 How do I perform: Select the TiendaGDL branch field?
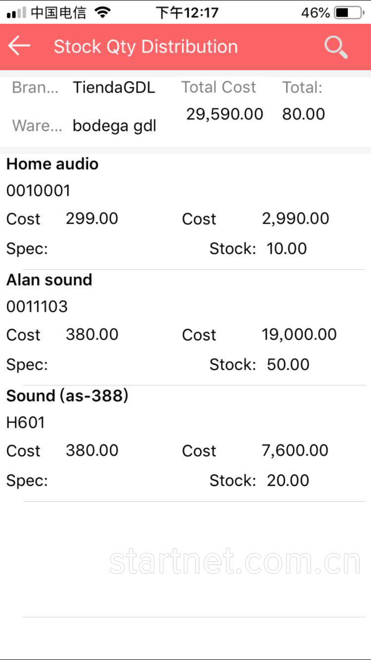pos(114,88)
